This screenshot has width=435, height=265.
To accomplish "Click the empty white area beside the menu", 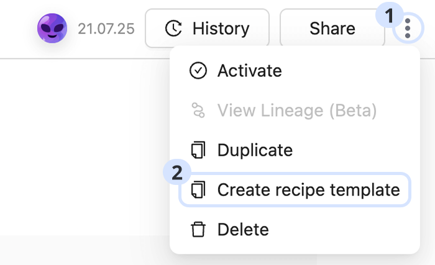I will click(81, 143).
